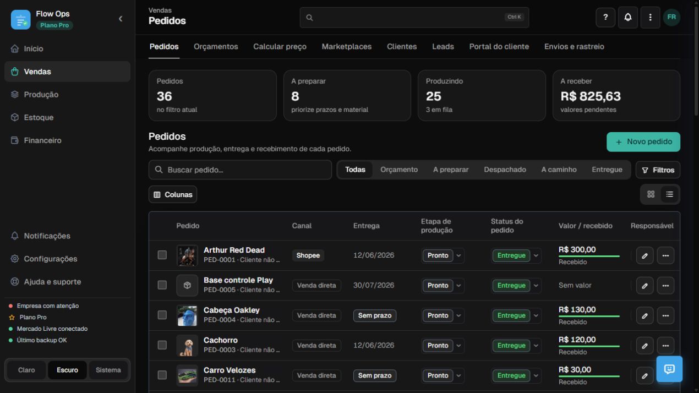Collapse the sidebar with the chevron arrow
699x393 pixels.
click(x=121, y=19)
